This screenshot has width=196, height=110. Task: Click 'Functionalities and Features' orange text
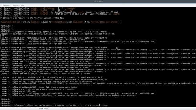point(104,22)
